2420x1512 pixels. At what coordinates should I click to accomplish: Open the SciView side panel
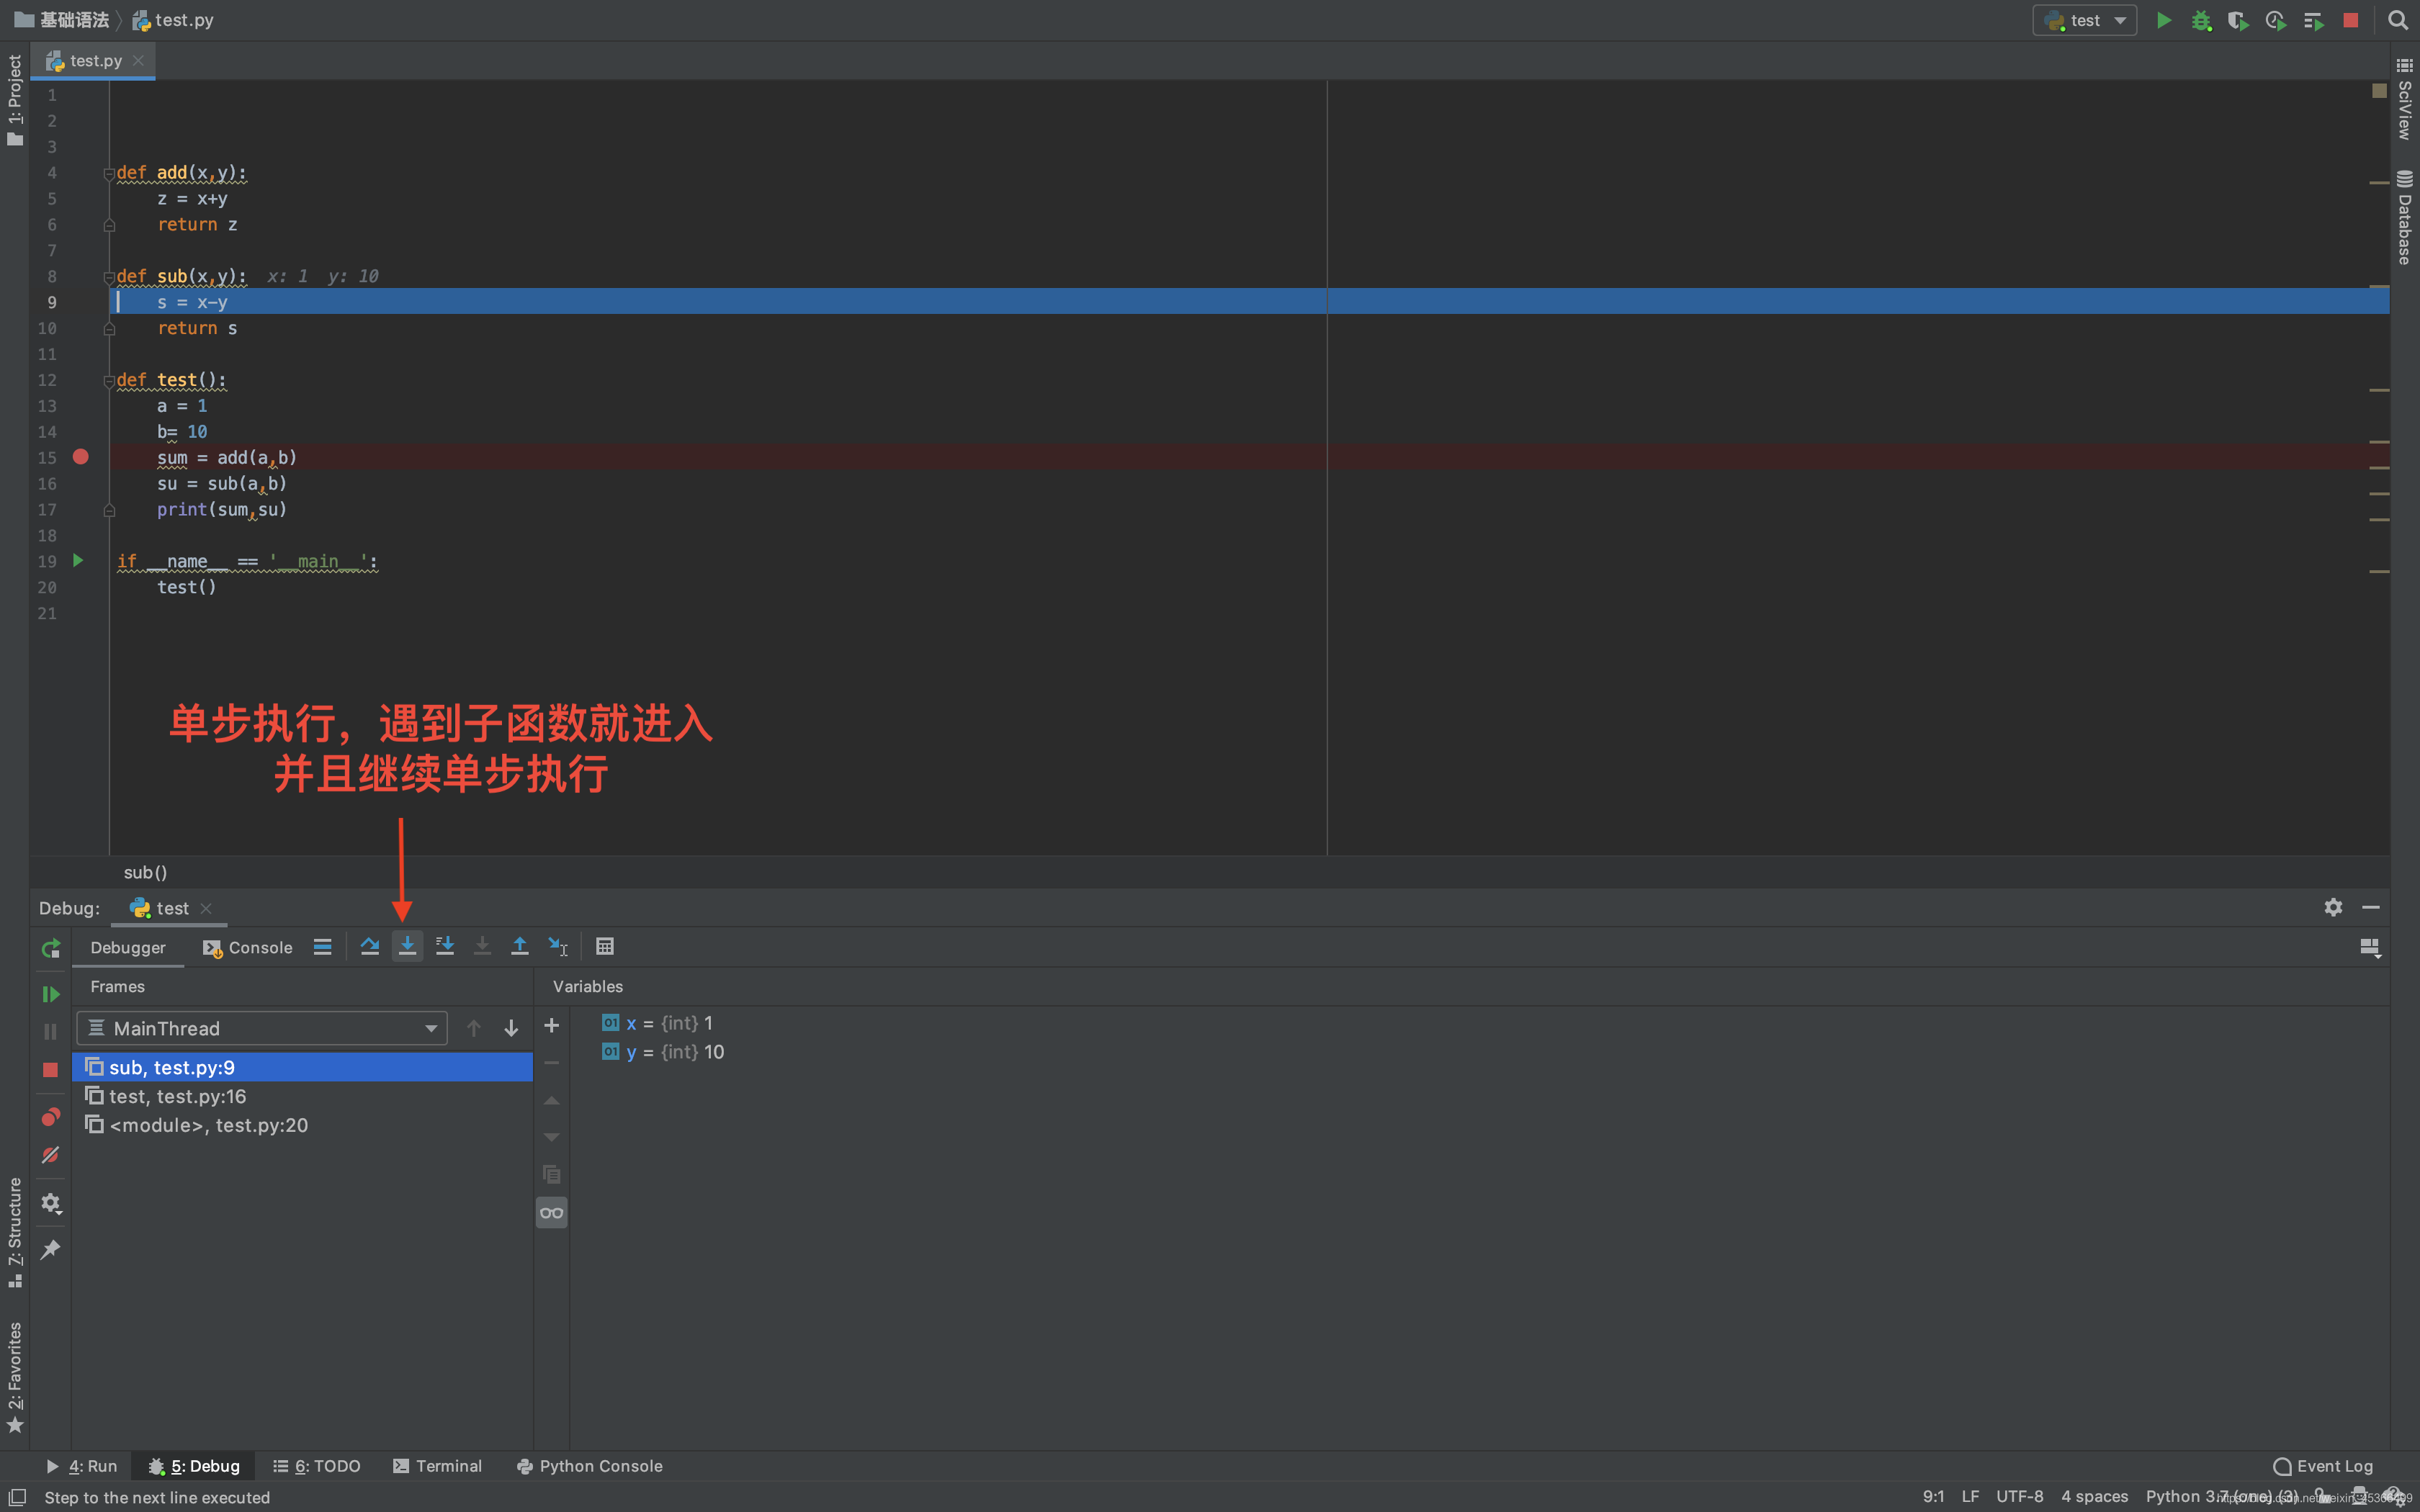click(x=2405, y=98)
